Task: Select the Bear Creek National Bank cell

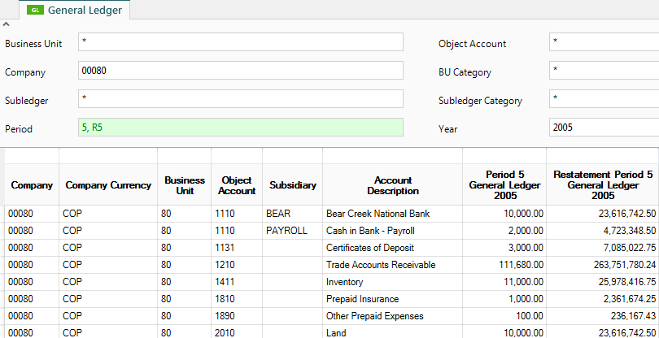Action: click(378, 214)
